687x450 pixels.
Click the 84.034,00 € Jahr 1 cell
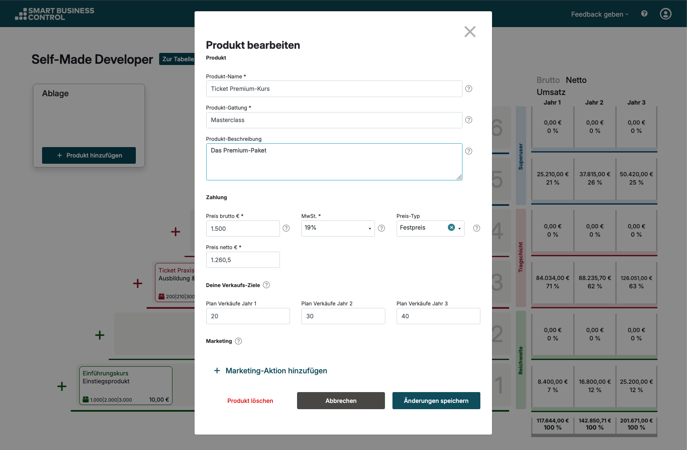coord(552,282)
